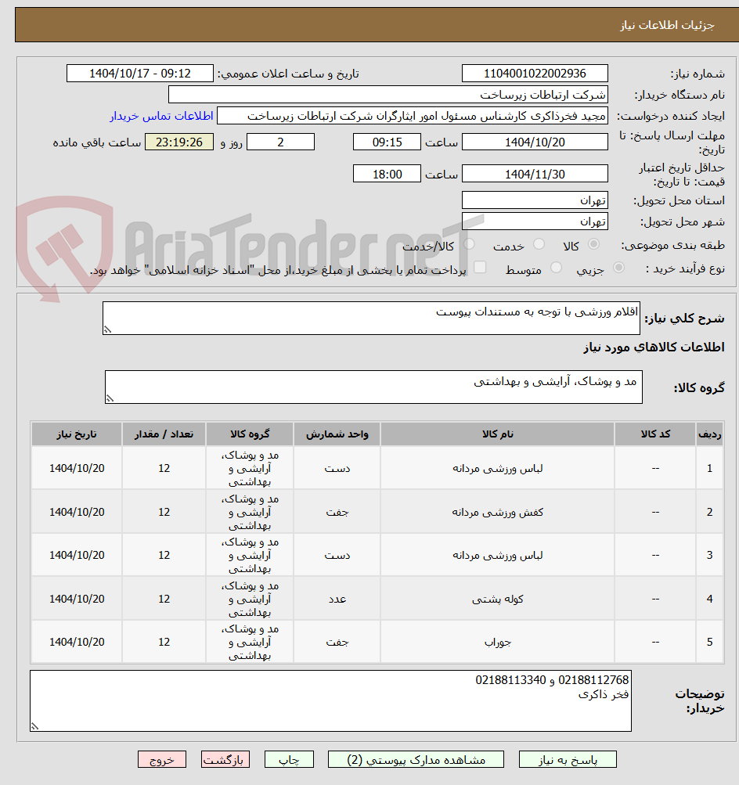Viewport: 739px width, 785px height.
Task: Click the بازگشت back button
Action: (x=225, y=759)
